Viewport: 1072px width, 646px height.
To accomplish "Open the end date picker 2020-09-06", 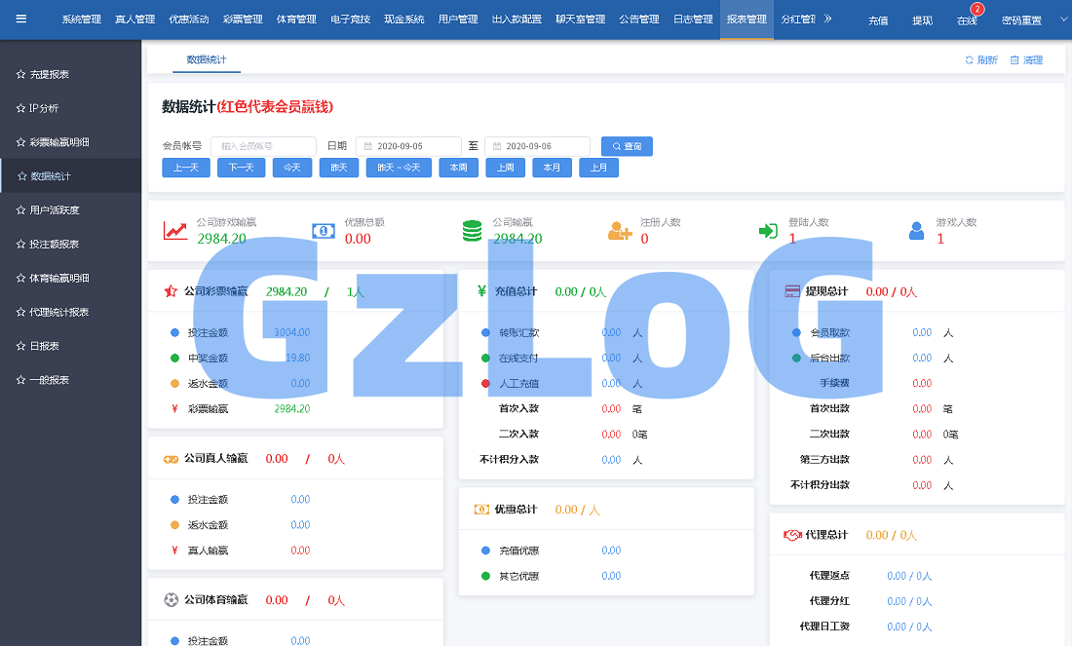I will point(537,146).
